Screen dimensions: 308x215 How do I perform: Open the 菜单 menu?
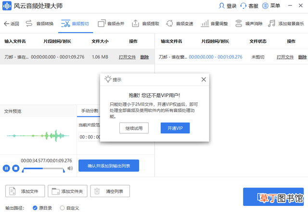271,6
